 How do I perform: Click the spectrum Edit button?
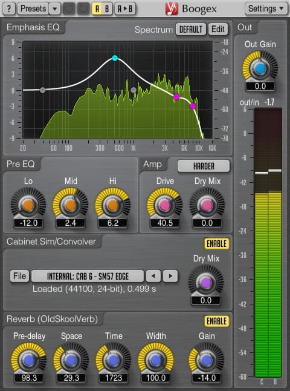218,29
